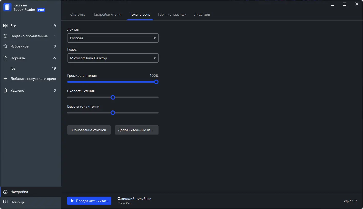Click the 'Продолжить читать' play button

click(x=89, y=201)
